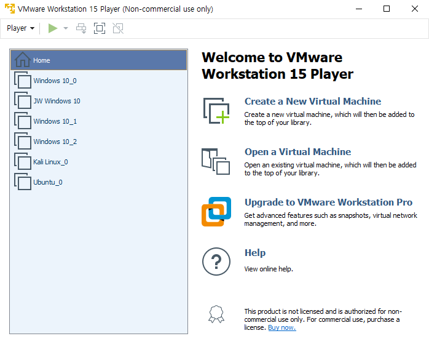
Task: Click 'Welcome to VMware Workstation 15 Player' heading
Action: click(x=277, y=66)
